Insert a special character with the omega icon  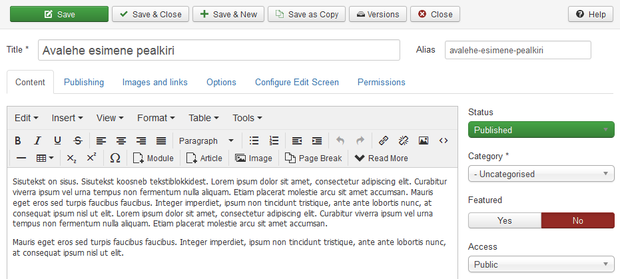click(115, 158)
